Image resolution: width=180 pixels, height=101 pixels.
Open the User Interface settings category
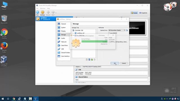click(64, 56)
